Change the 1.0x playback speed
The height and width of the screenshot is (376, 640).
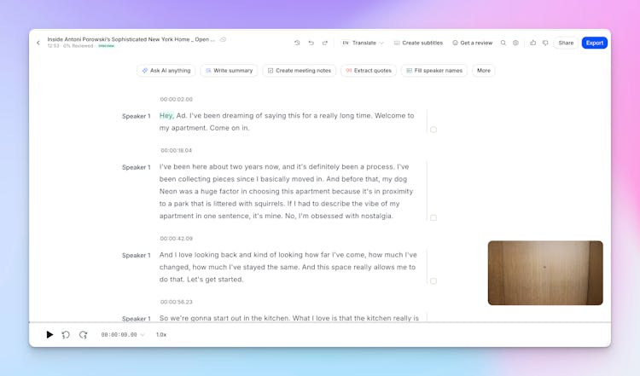pyautogui.click(x=161, y=335)
